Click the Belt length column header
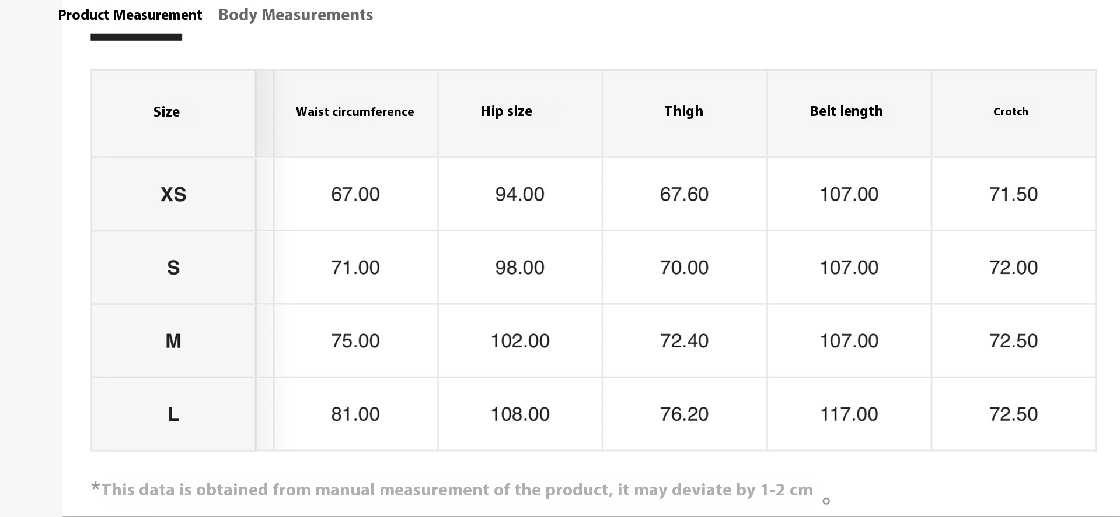The height and width of the screenshot is (517, 1120). (846, 111)
